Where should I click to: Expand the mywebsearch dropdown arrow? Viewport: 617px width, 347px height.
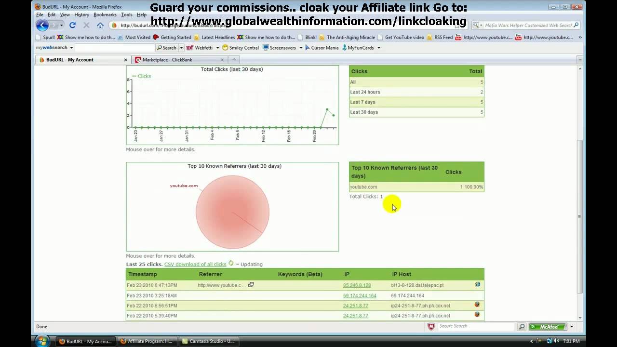71,48
